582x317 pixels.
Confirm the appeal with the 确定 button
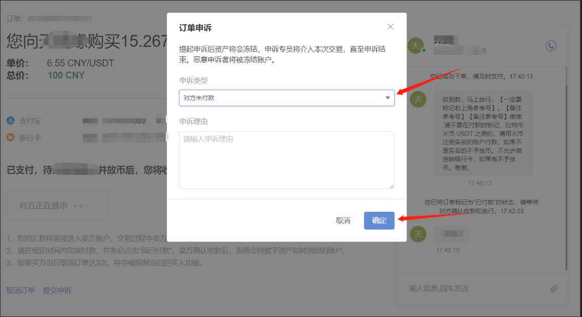(379, 221)
